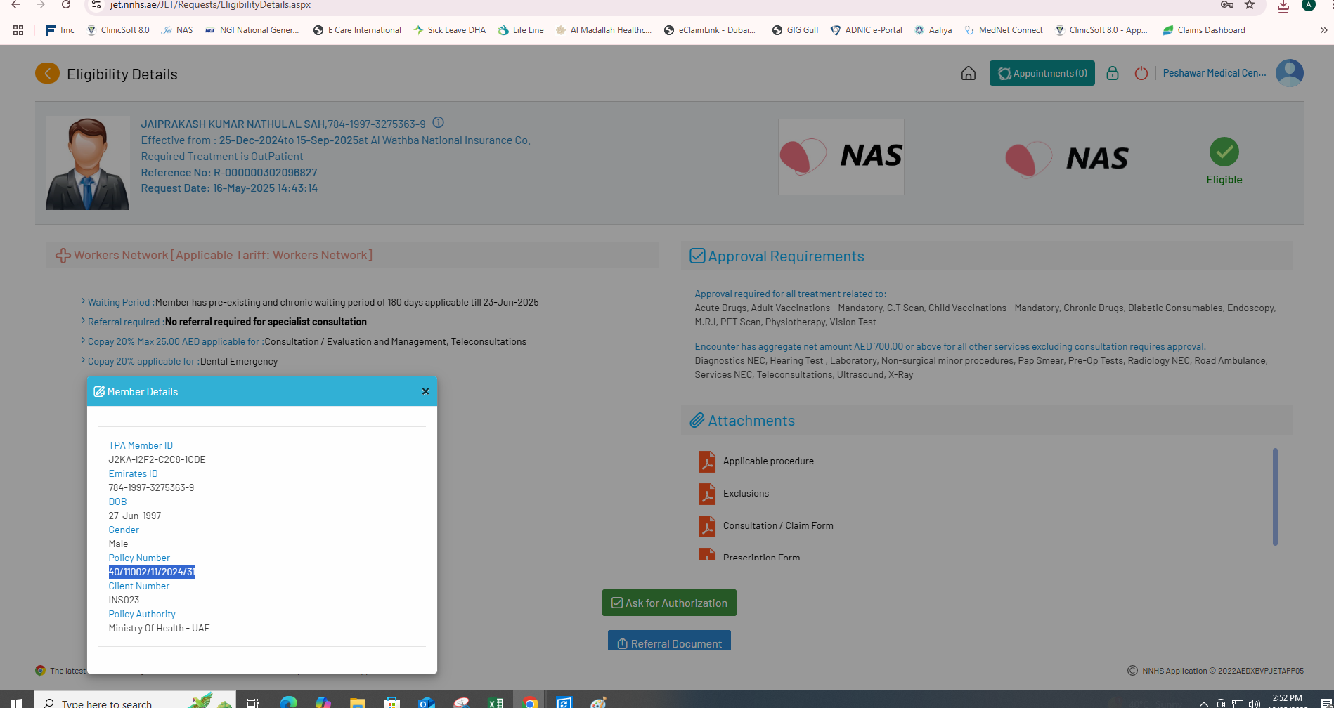Screen dimensions: 1334x708
Task: Select the highlighted Policy Number value
Action: click(152, 572)
